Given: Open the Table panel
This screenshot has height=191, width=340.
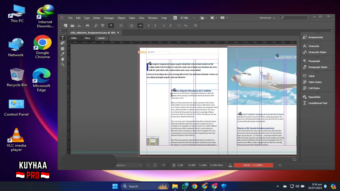Looking at the screenshot, I should 311,76.
